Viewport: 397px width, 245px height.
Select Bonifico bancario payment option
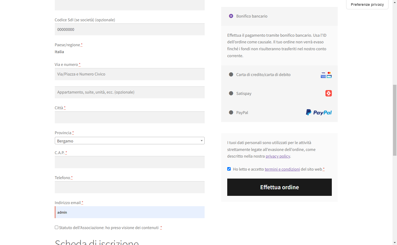(x=231, y=16)
